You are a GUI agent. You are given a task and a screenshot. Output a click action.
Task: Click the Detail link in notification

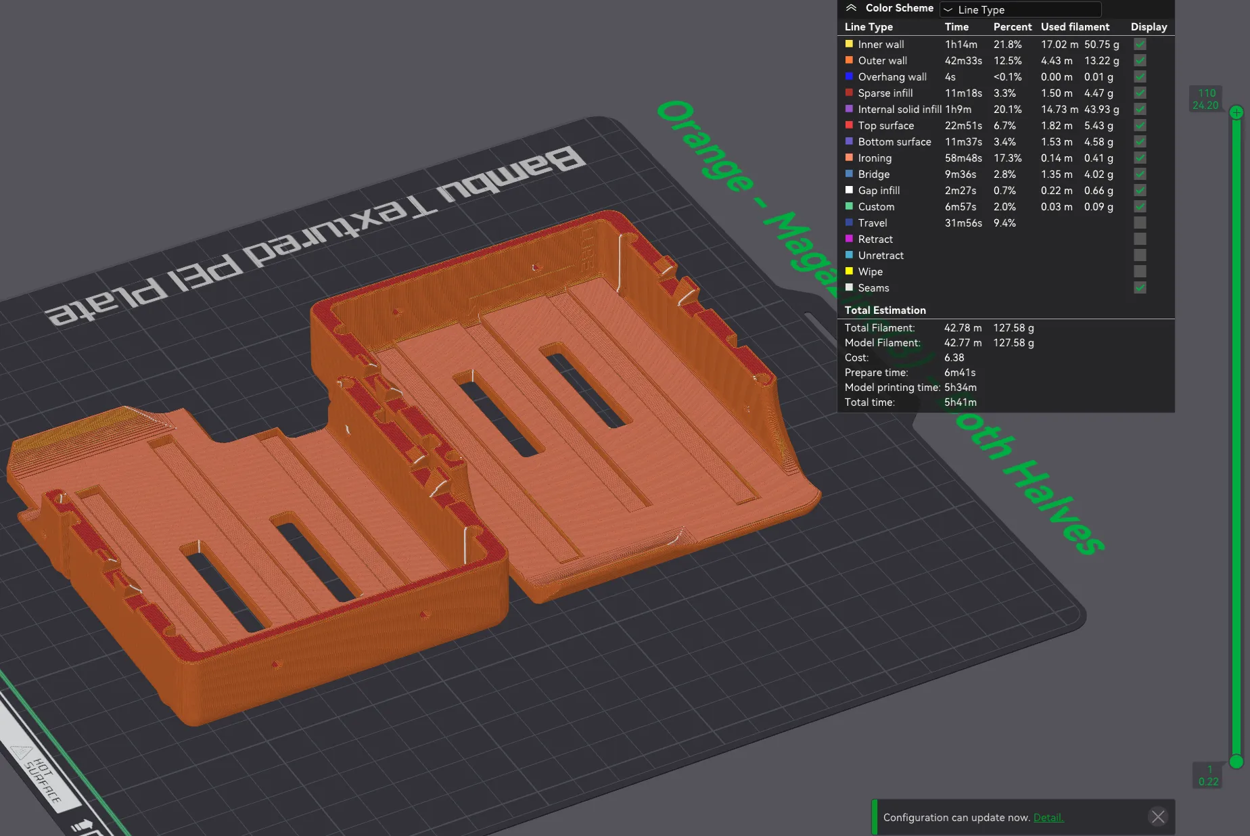(x=1048, y=818)
